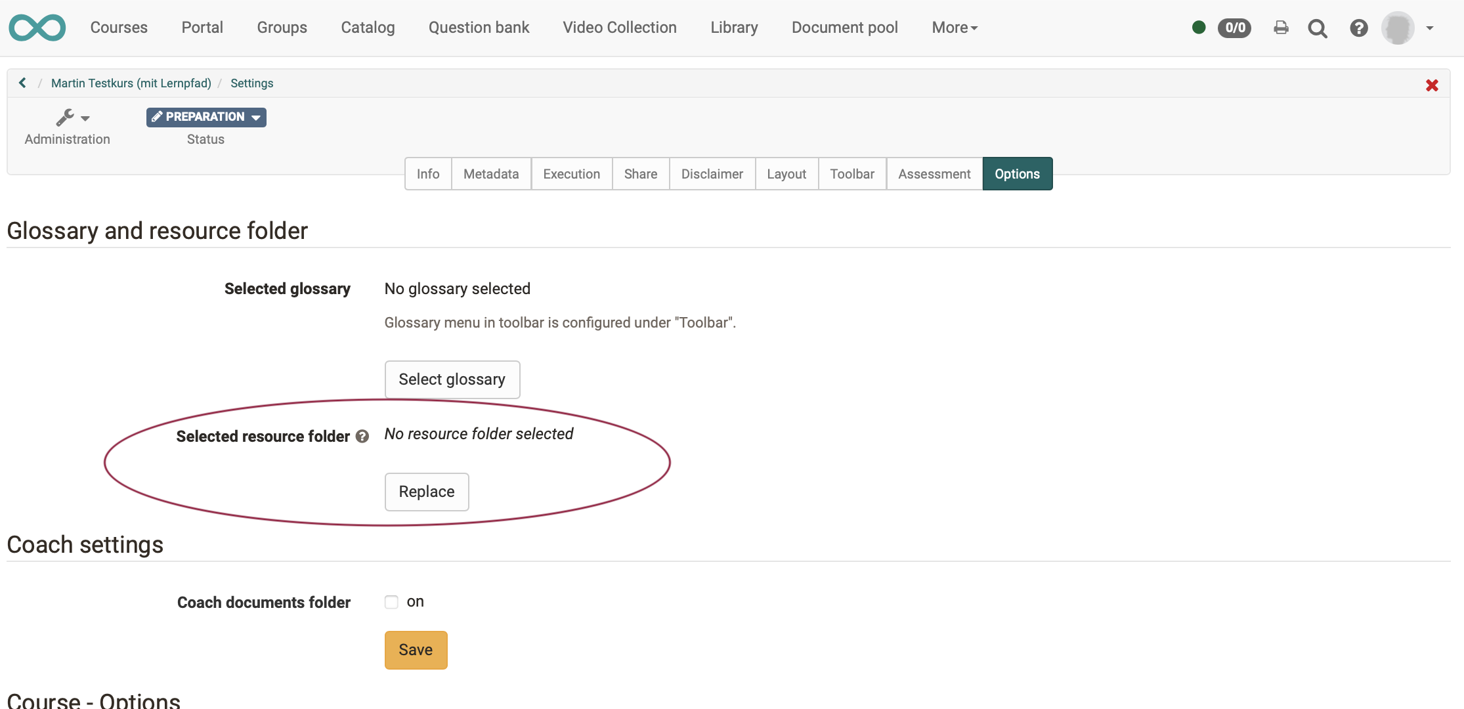Click back chevron in breadcrumb
This screenshot has width=1464, height=709.
23,83
